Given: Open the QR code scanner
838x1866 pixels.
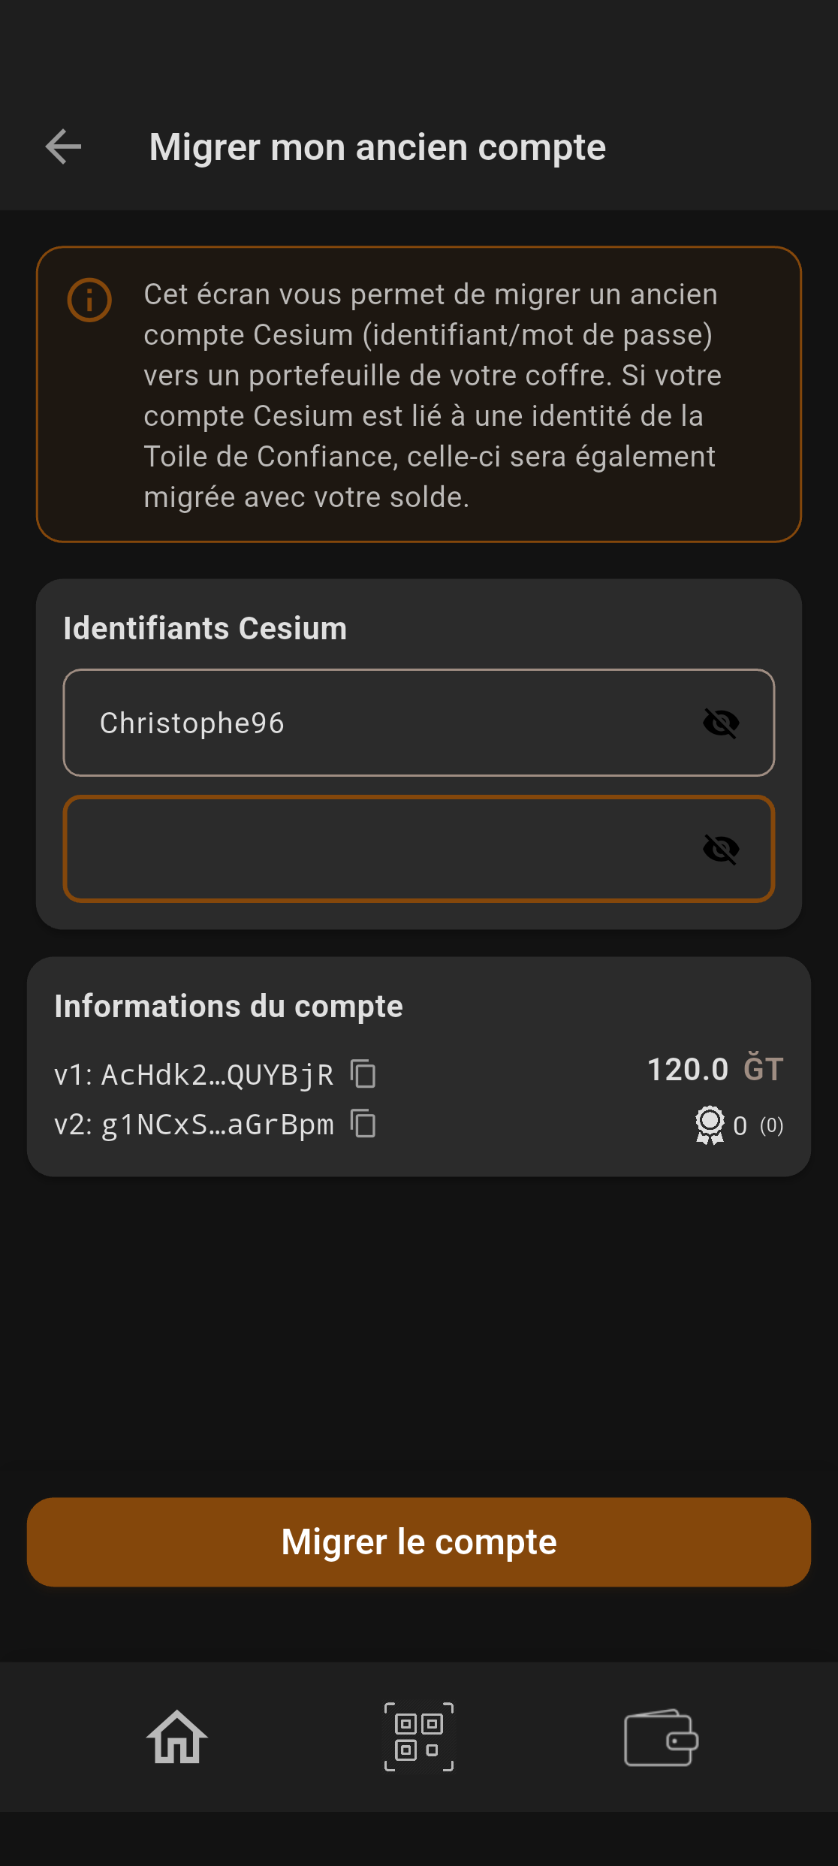Looking at the screenshot, I should click(419, 1737).
